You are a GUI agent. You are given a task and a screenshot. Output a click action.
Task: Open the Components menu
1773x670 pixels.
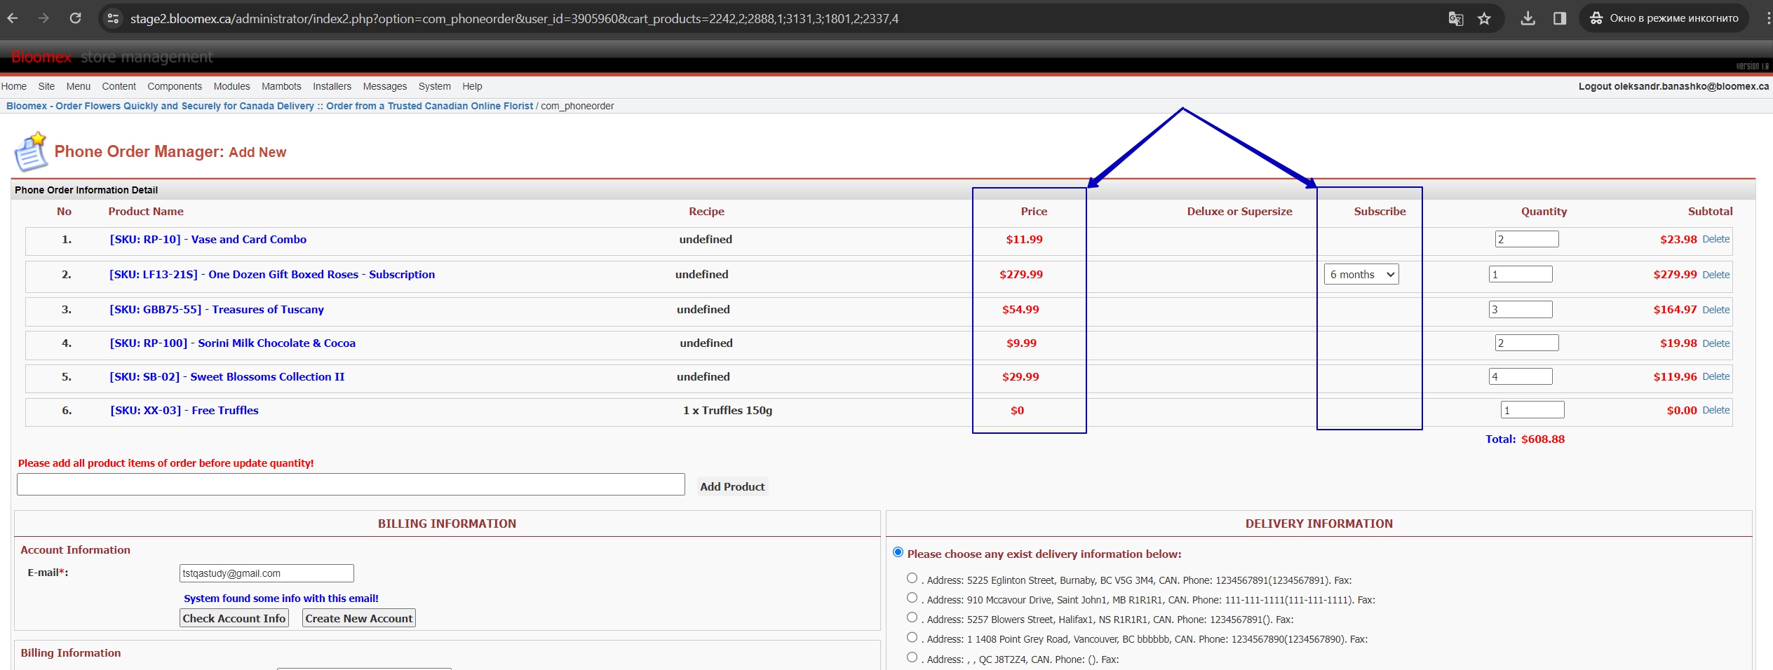coord(175,86)
